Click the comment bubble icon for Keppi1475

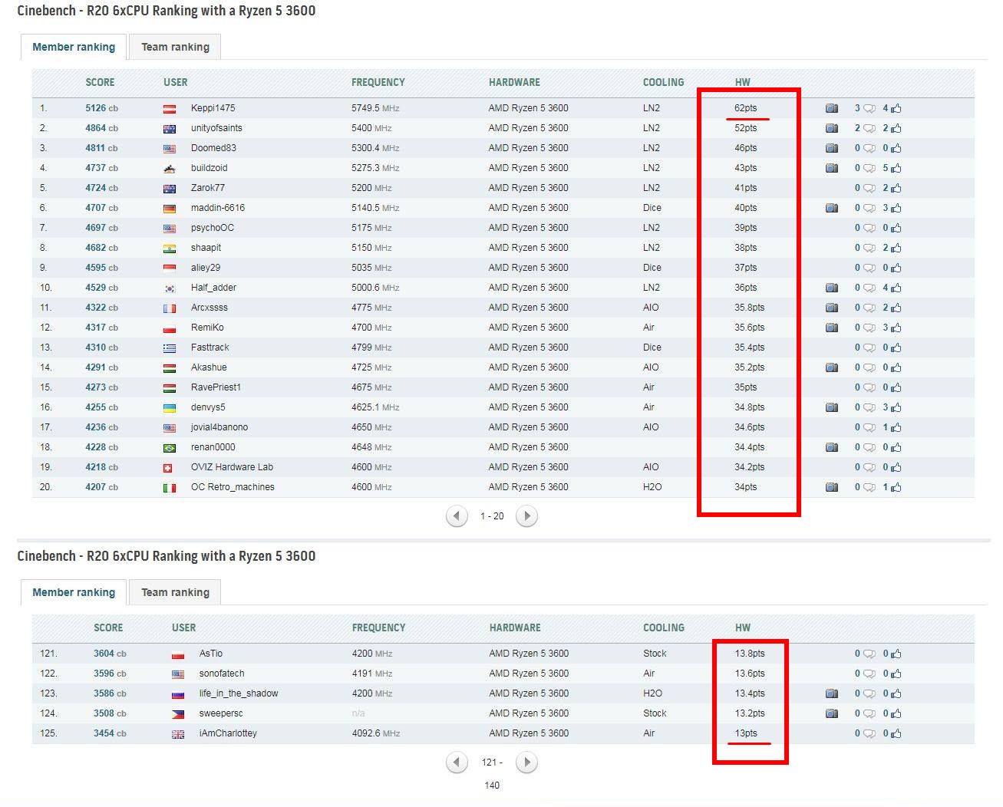869,109
